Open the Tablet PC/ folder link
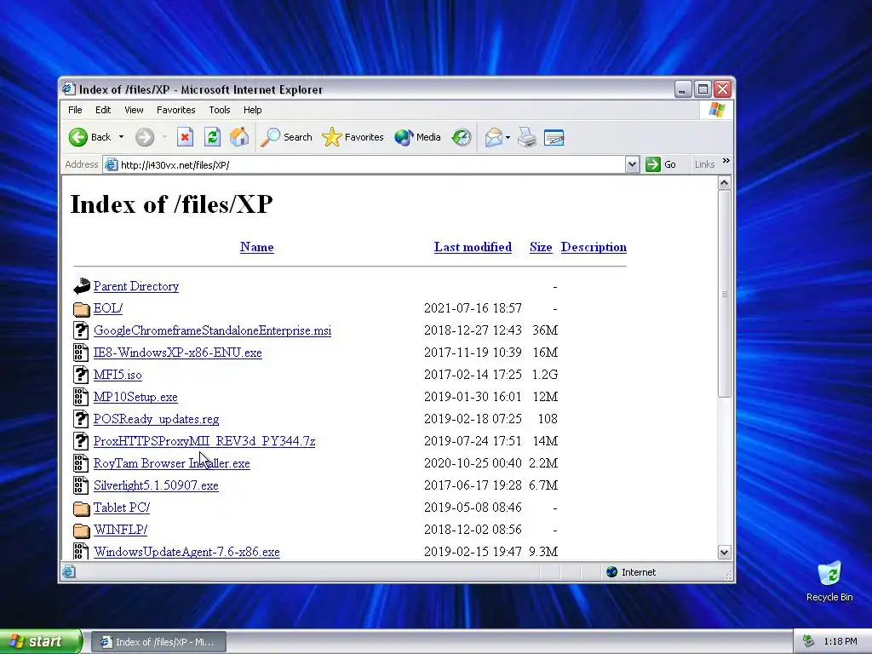Image resolution: width=872 pixels, height=654 pixels. pos(121,508)
